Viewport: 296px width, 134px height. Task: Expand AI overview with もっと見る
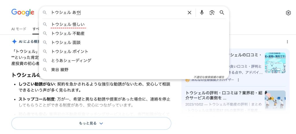point(91,123)
